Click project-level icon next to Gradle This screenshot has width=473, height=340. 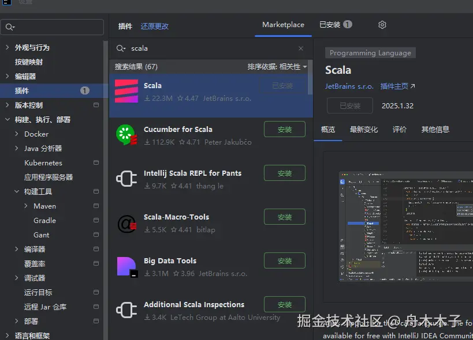[96, 220]
